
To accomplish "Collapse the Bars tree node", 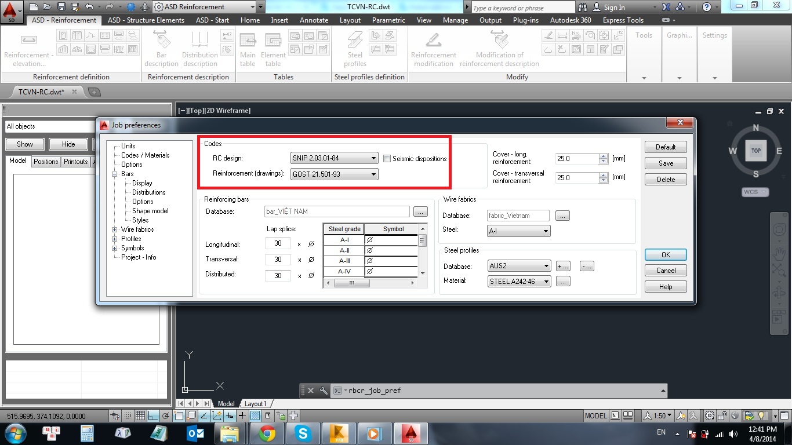I will [x=115, y=174].
